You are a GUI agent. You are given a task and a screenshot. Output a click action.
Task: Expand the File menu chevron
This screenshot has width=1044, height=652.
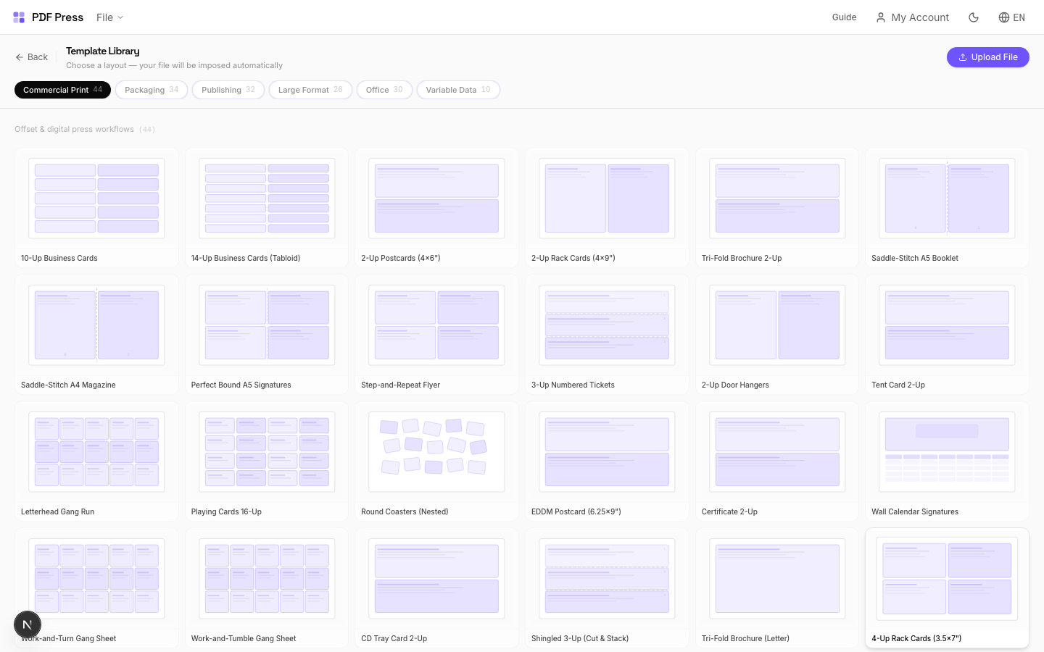(x=120, y=17)
